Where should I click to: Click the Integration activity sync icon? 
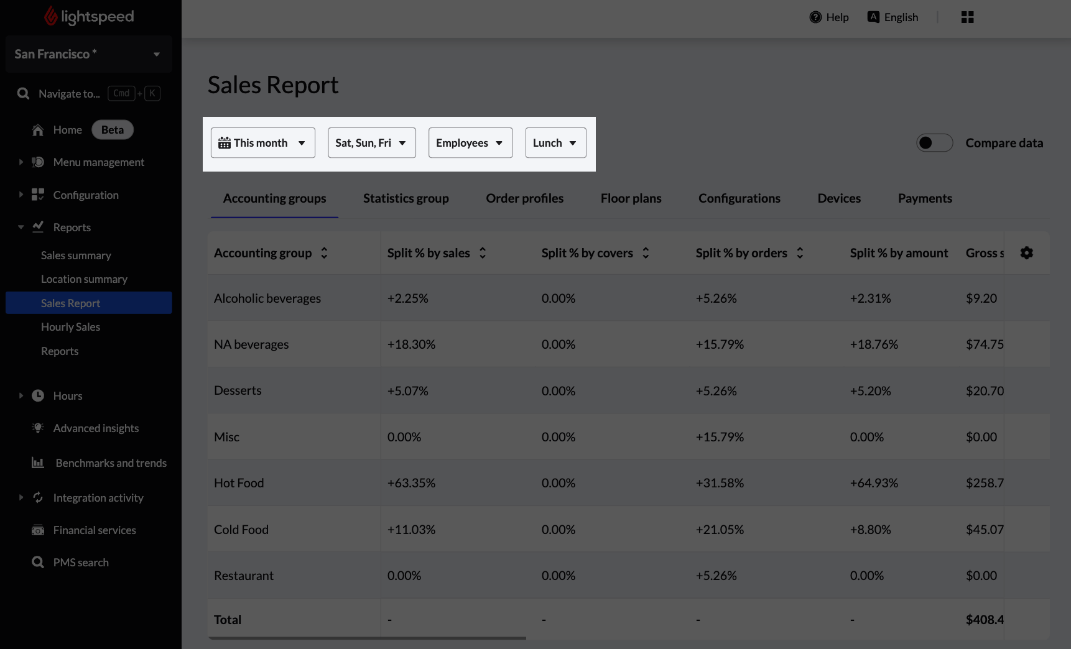pyautogui.click(x=38, y=497)
